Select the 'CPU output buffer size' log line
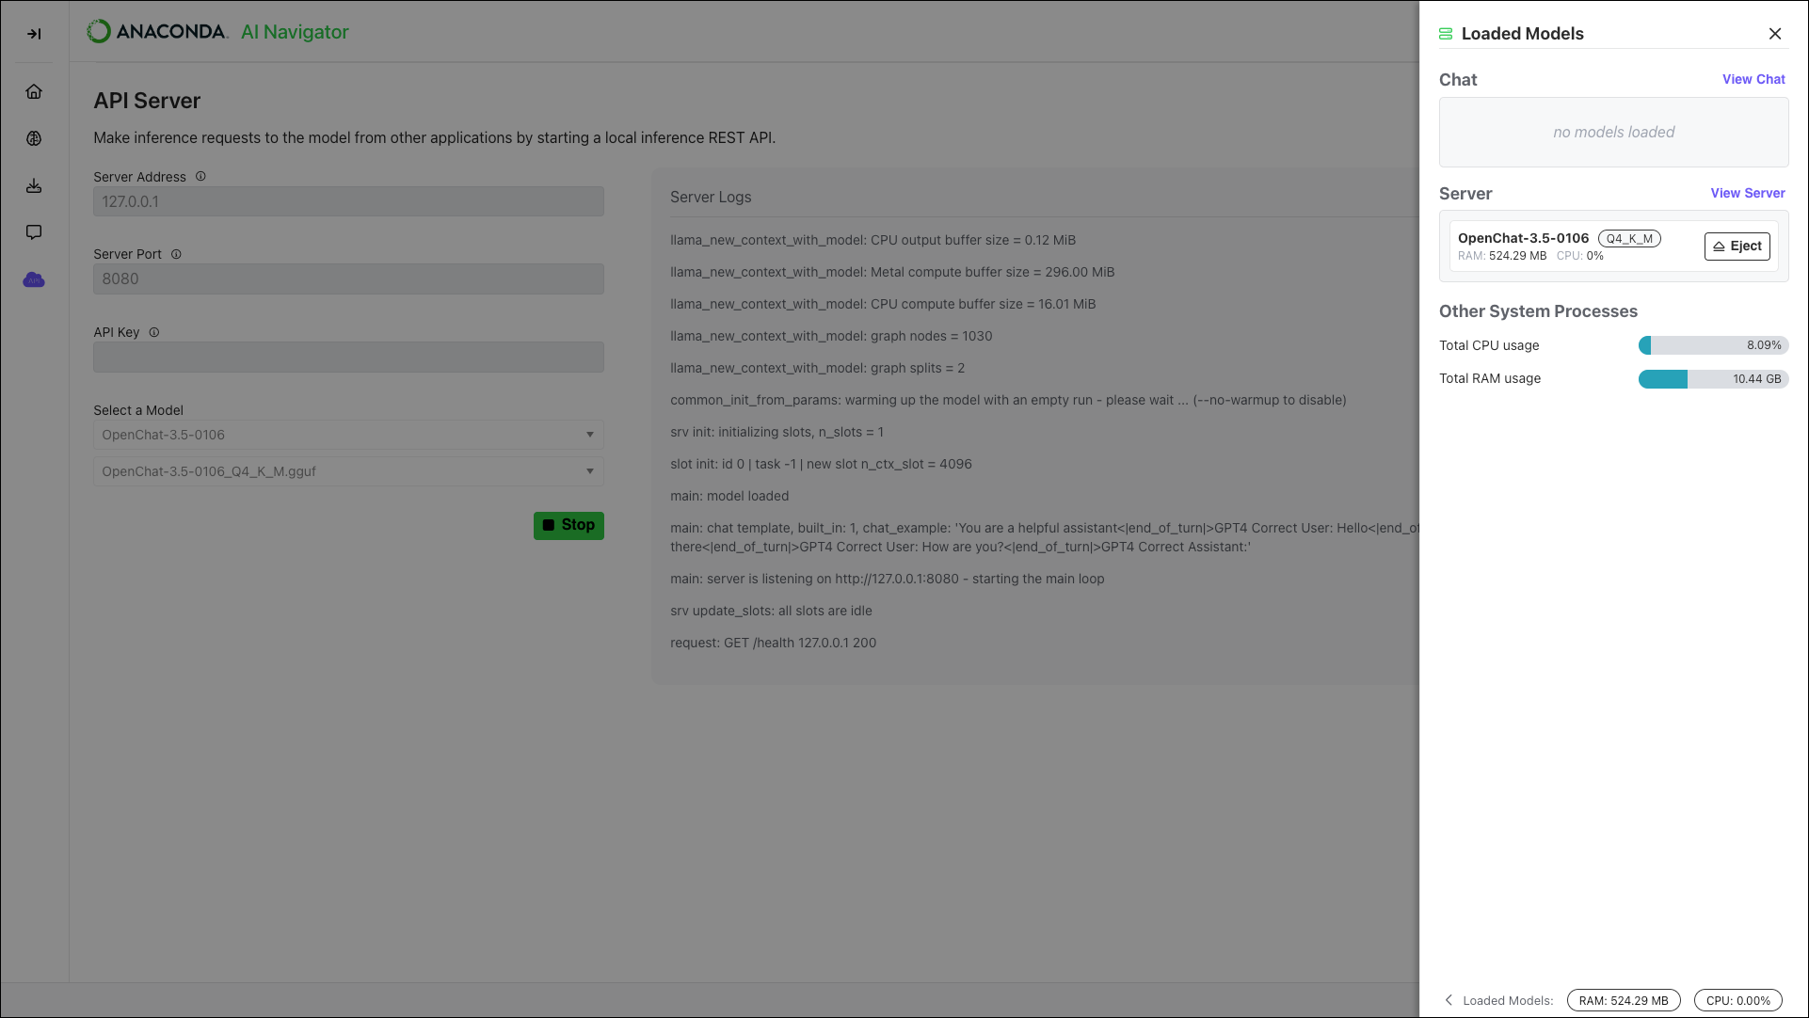 coord(872,240)
